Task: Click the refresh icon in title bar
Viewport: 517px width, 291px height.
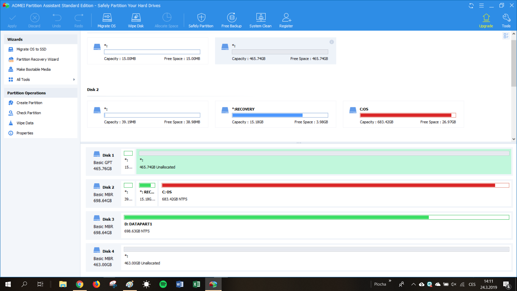Action: (x=471, y=6)
